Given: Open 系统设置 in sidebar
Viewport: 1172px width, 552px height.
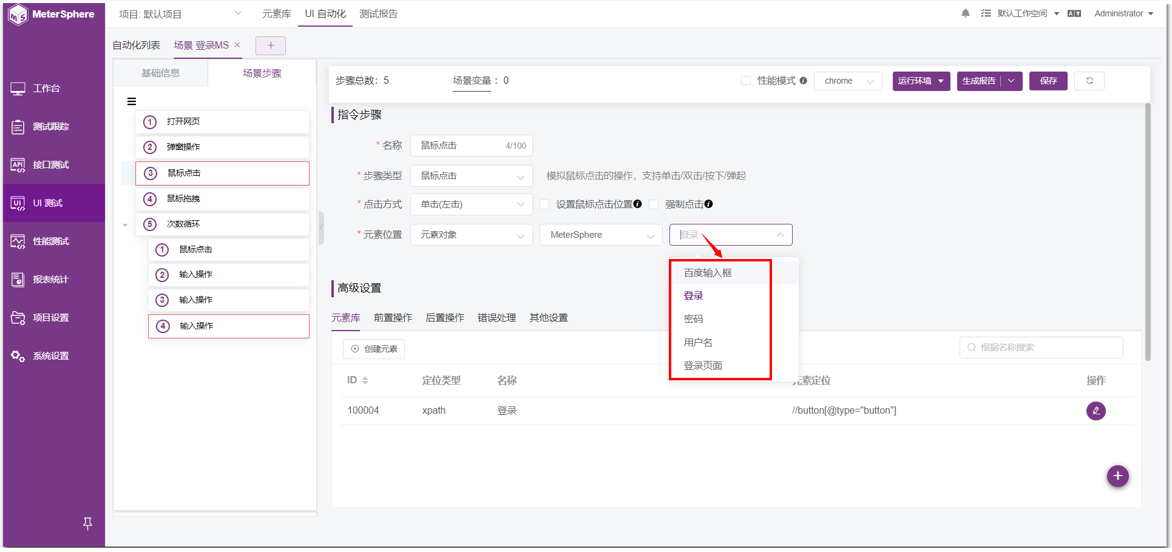Looking at the screenshot, I should click(53, 356).
